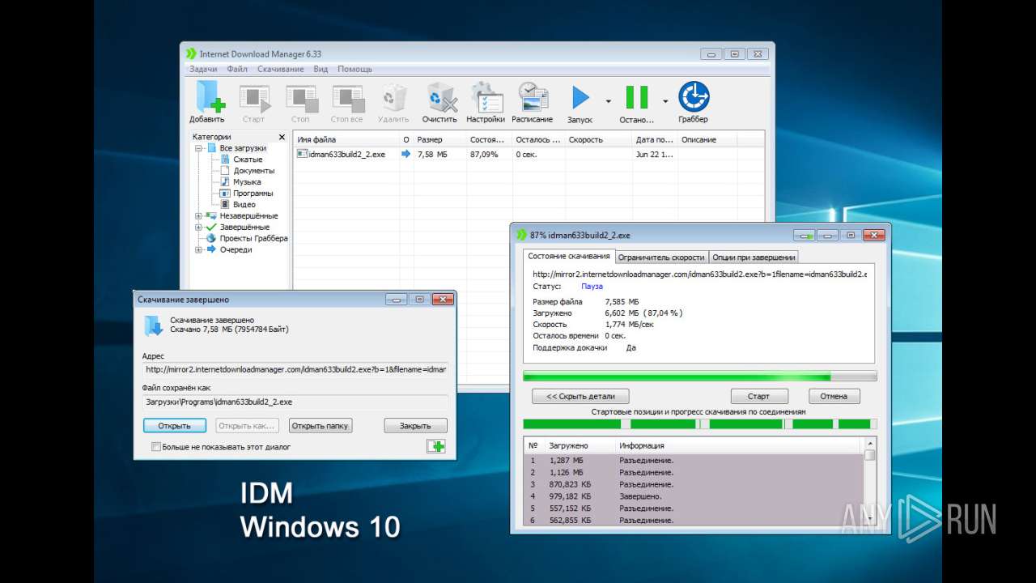Collapse the Все загрузки tree node

pos(198,148)
